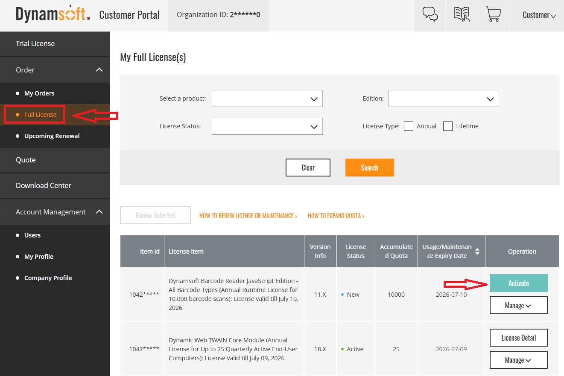Click the Dynamsoft logo

(x=53, y=15)
